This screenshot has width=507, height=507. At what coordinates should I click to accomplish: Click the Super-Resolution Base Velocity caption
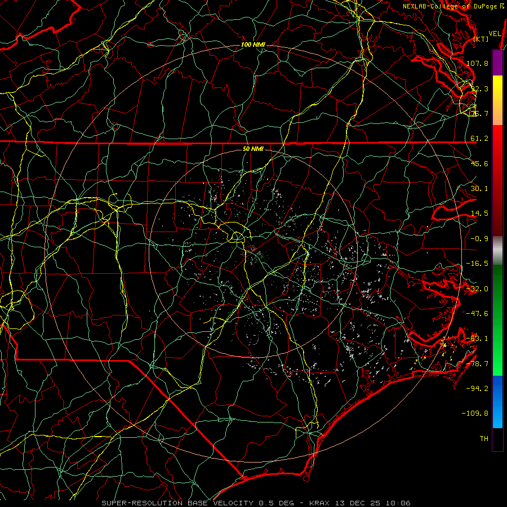[x=256, y=503]
